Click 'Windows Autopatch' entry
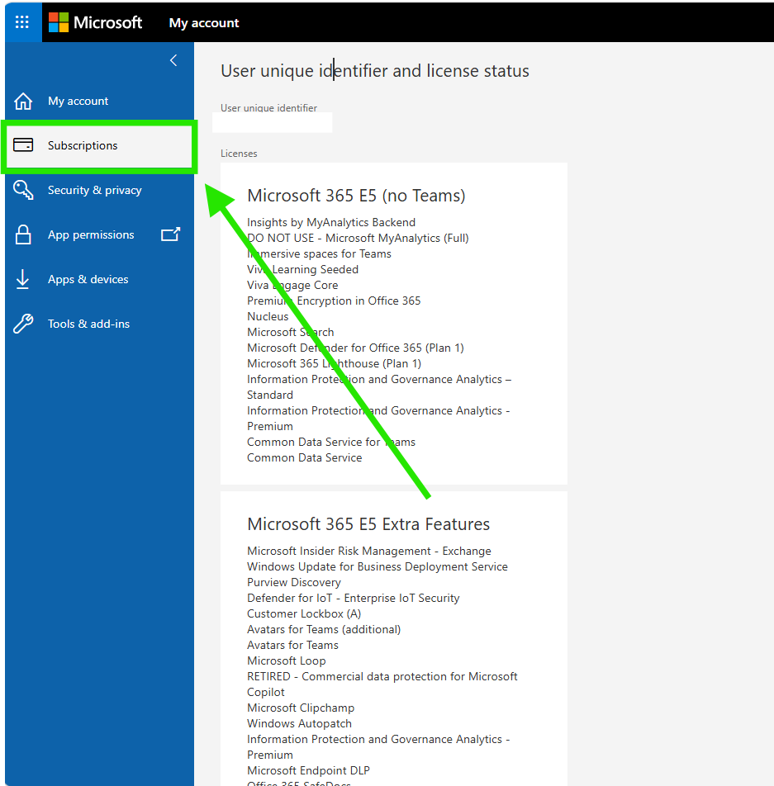The image size is (774, 786). [300, 723]
